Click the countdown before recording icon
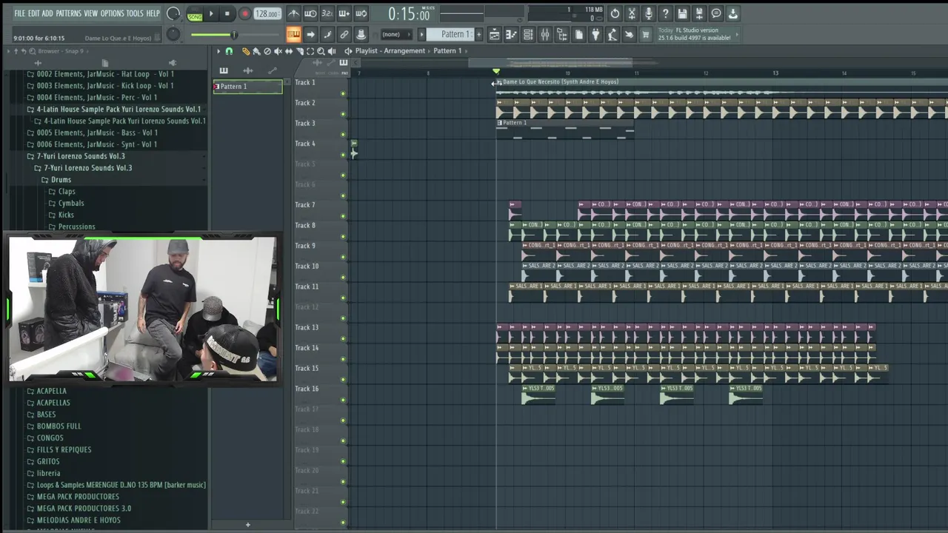Screen dimensions: 948x533 pos(327,13)
